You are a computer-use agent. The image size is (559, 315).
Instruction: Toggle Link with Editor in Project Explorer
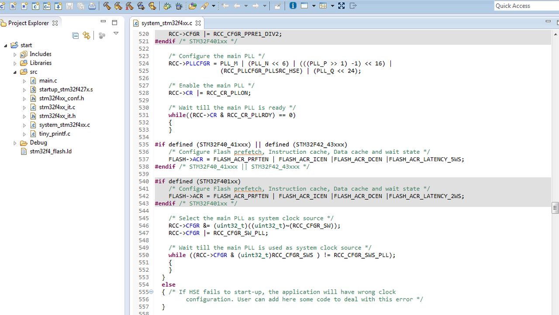click(86, 35)
